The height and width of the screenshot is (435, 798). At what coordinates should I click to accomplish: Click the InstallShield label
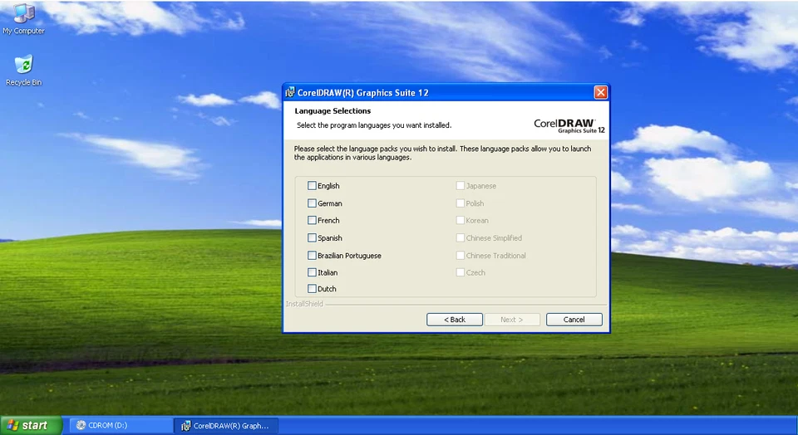304,304
